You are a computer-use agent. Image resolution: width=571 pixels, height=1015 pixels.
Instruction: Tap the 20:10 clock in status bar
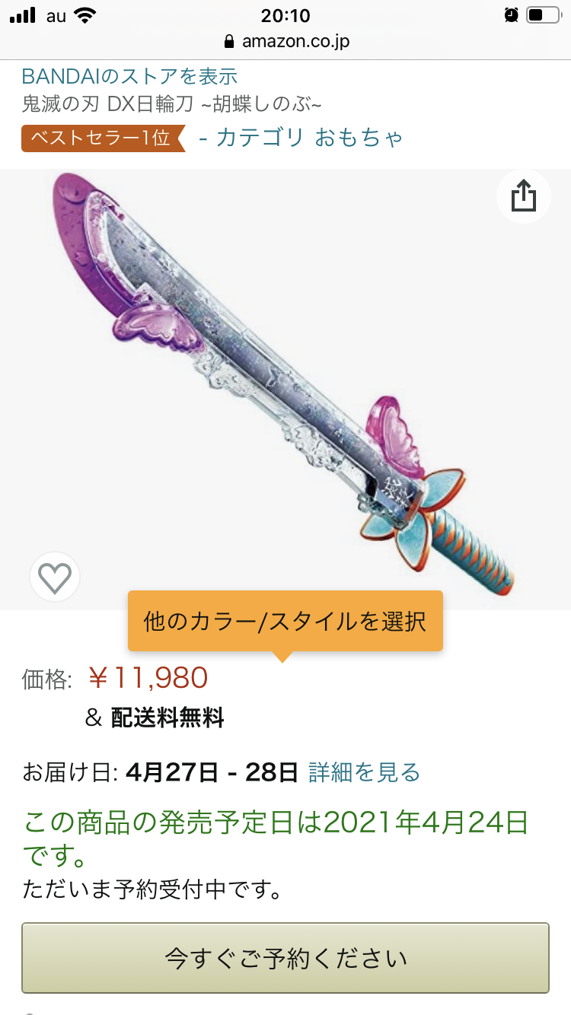pyautogui.click(x=285, y=16)
